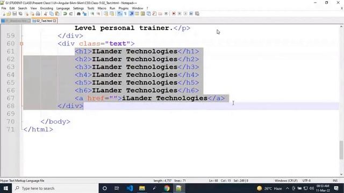Open the Settings menu
The width and height of the screenshot is (344, 193).
pos(78,9)
